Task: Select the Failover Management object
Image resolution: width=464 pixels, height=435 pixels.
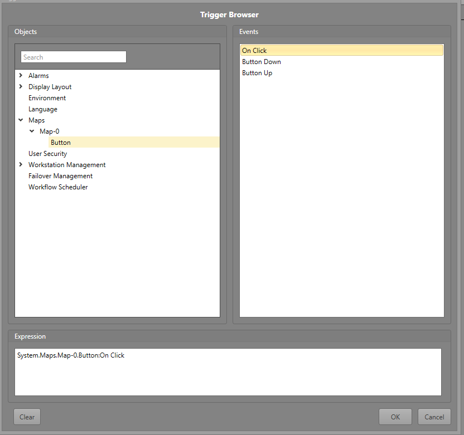Action: [x=60, y=176]
